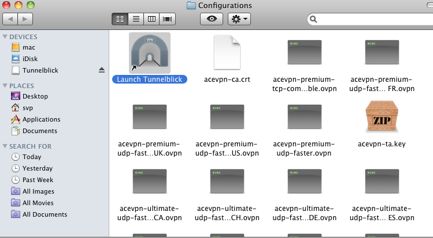The height and width of the screenshot is (238, 433).
Task: Open the Action gear dropdown menu
Action: click(x=239, y=19)
